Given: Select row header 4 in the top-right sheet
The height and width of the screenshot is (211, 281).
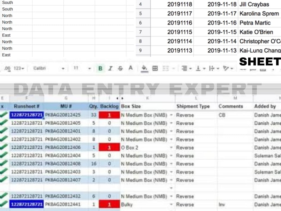Looking at the screenshot, I should coord(143,4).
